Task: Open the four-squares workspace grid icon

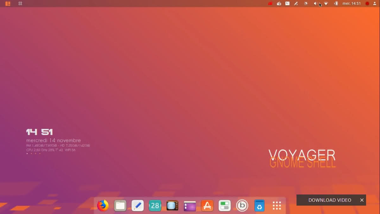Action: tap(20, 3)
